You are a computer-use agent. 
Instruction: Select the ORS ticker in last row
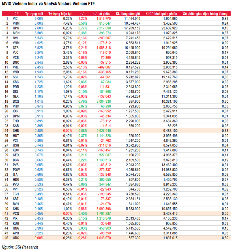click(x=16, y=238)
